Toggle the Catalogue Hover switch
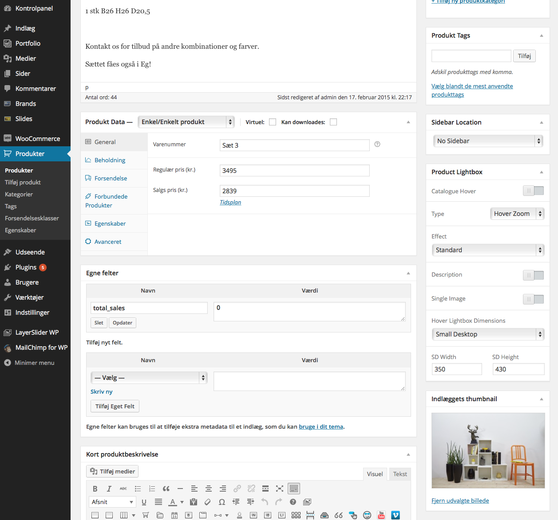The width and height of the screenshot is (558, 520). (x=533, y=191)
